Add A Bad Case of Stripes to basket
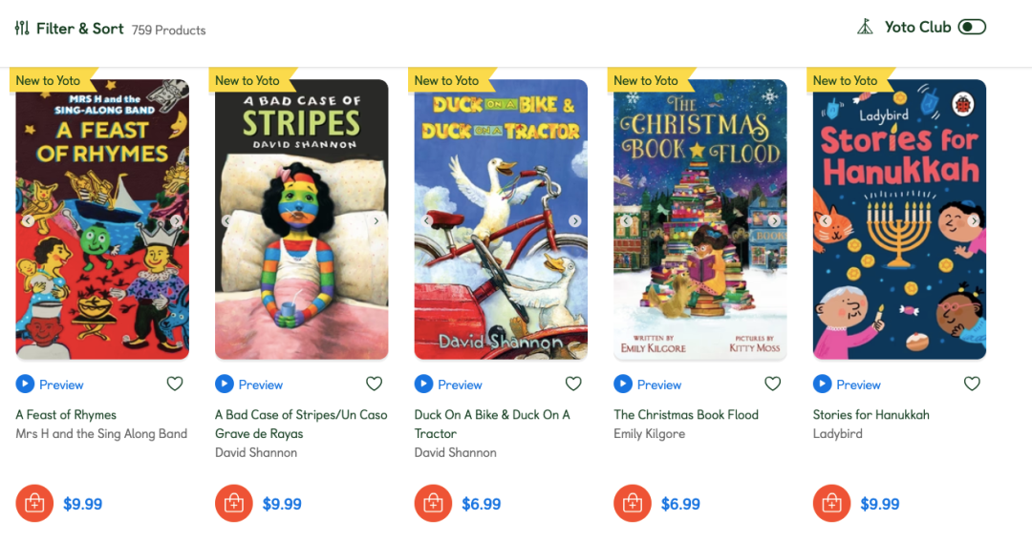 coord(234,504)
